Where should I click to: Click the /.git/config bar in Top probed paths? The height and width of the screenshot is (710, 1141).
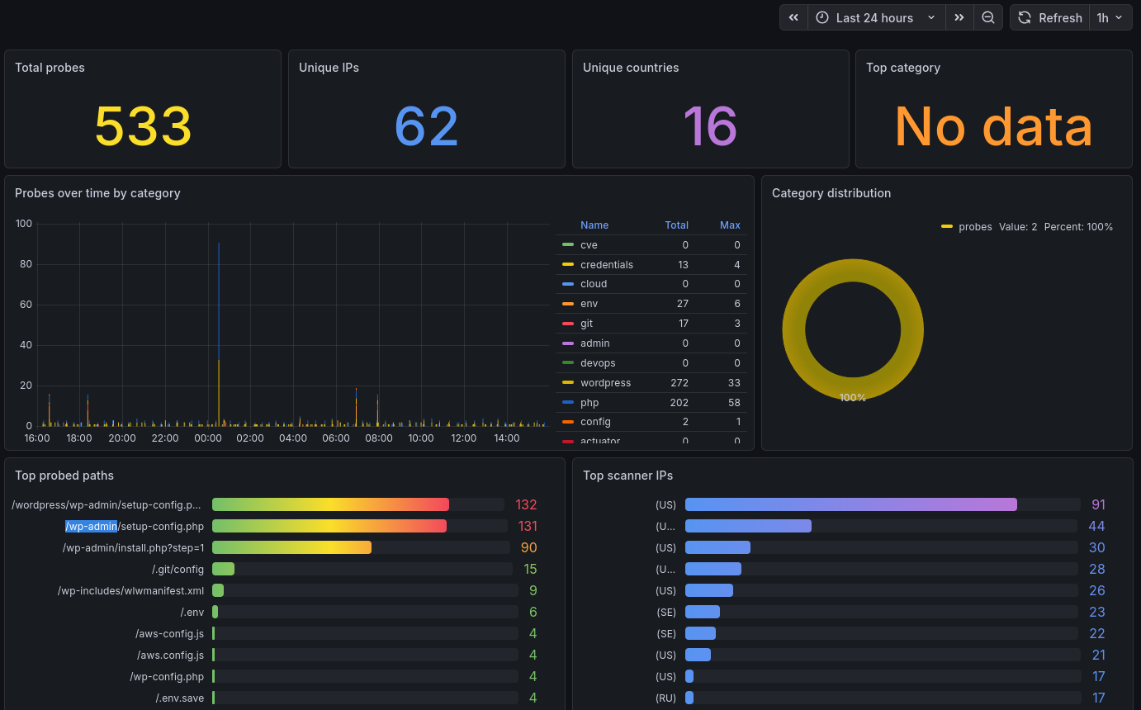(223, 569)
